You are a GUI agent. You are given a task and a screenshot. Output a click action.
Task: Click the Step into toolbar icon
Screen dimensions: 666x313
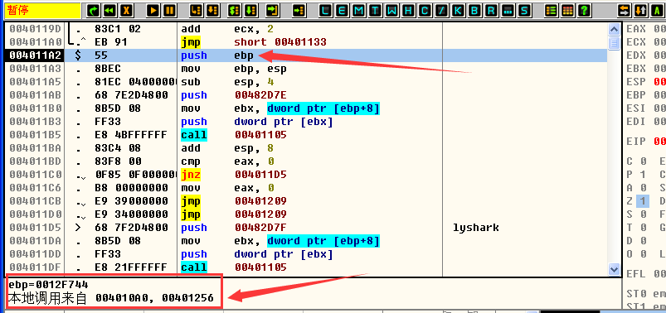coord(196,10)
